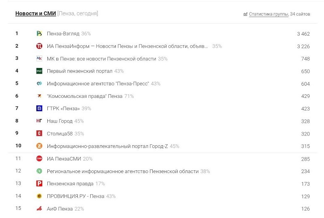Click the Наш Город НГ icon
The image size is (324, 218).
pos(39,121)
